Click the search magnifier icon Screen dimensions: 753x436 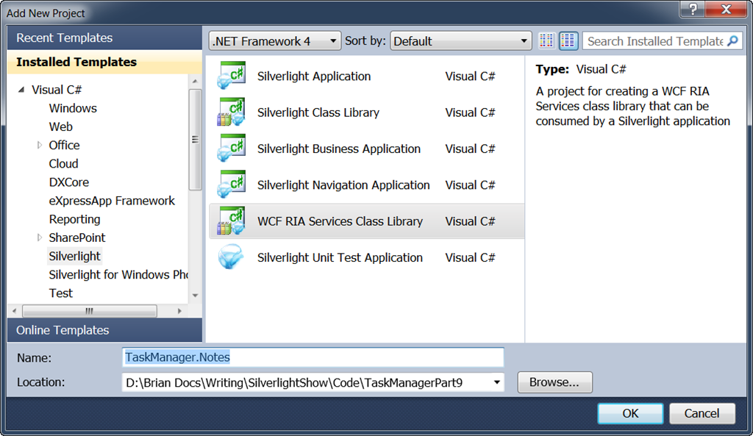click(732, 41)
